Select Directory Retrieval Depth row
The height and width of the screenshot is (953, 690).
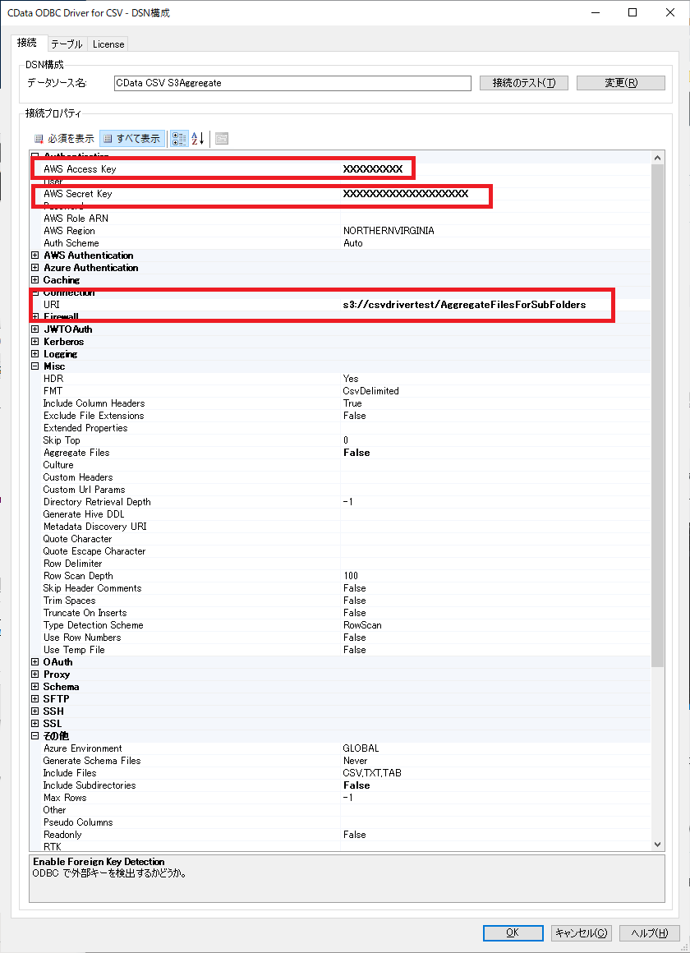coord(340,502)
